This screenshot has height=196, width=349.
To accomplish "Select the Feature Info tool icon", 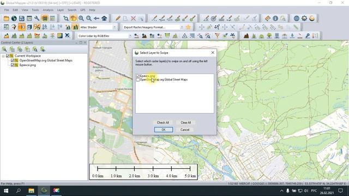I will (x=275, y=19).
